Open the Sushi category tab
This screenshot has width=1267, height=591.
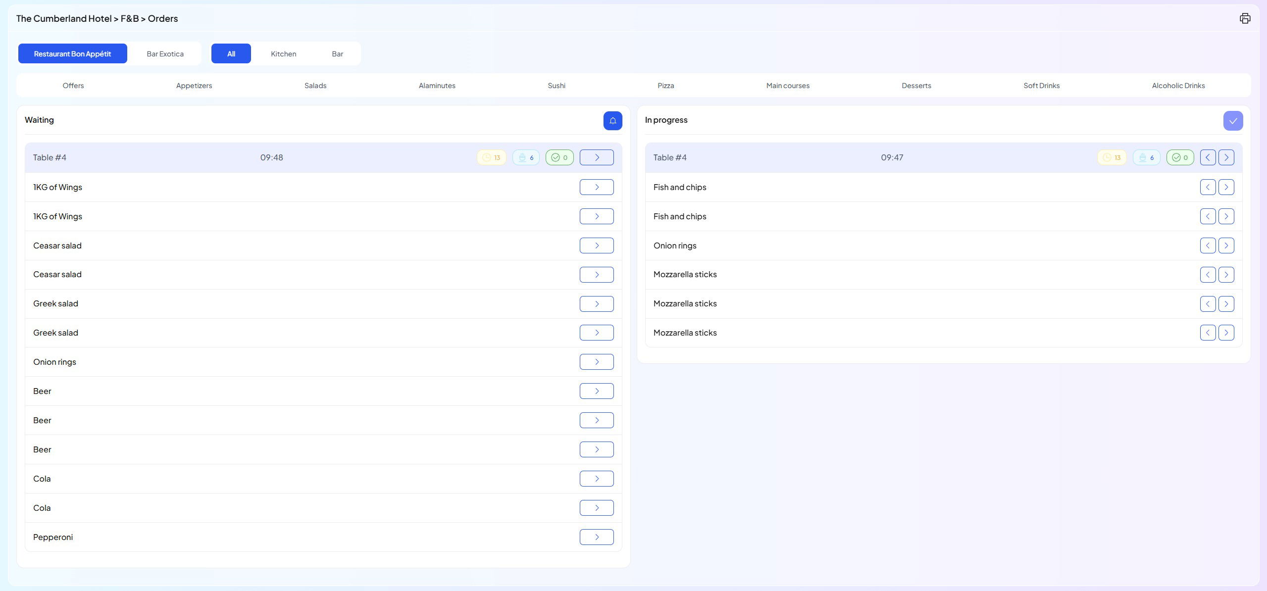coord(556,86)
